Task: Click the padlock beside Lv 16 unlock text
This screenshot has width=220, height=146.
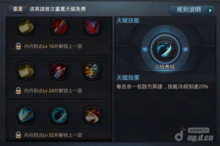Action: pyautogui.click(x=18, y=46)
